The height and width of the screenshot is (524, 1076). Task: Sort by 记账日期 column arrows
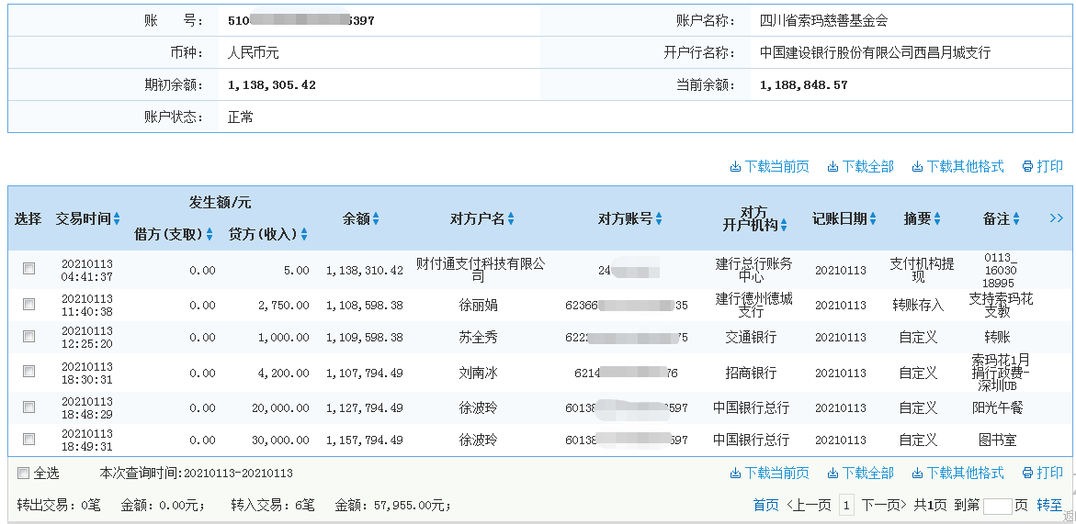point(873,218)
